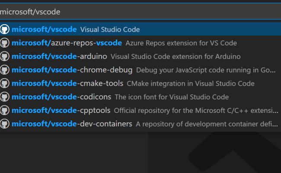Click the GitHub icon for microsoft/azure-repos-vscode

[4, 43]
